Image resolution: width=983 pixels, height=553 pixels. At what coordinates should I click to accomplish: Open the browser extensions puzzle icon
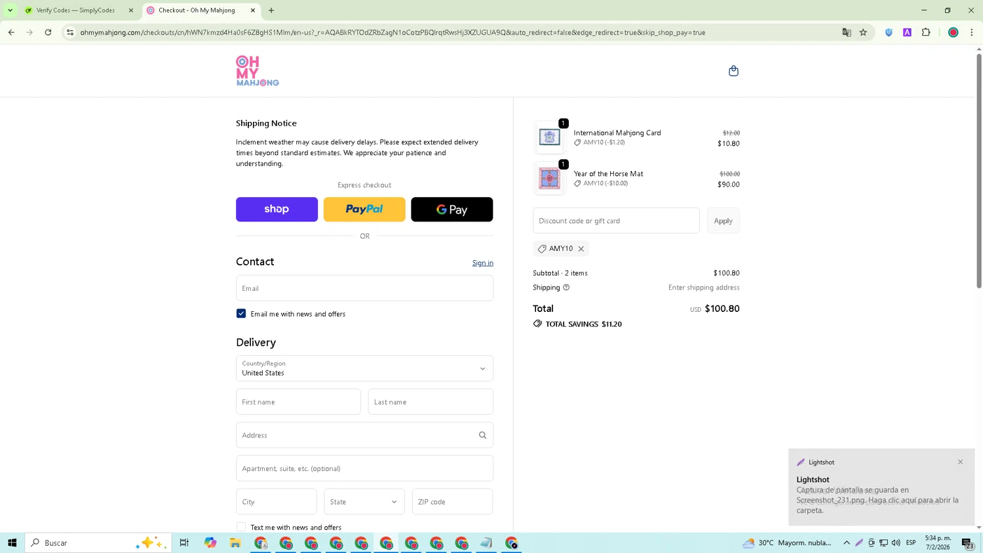coord(926,32)
